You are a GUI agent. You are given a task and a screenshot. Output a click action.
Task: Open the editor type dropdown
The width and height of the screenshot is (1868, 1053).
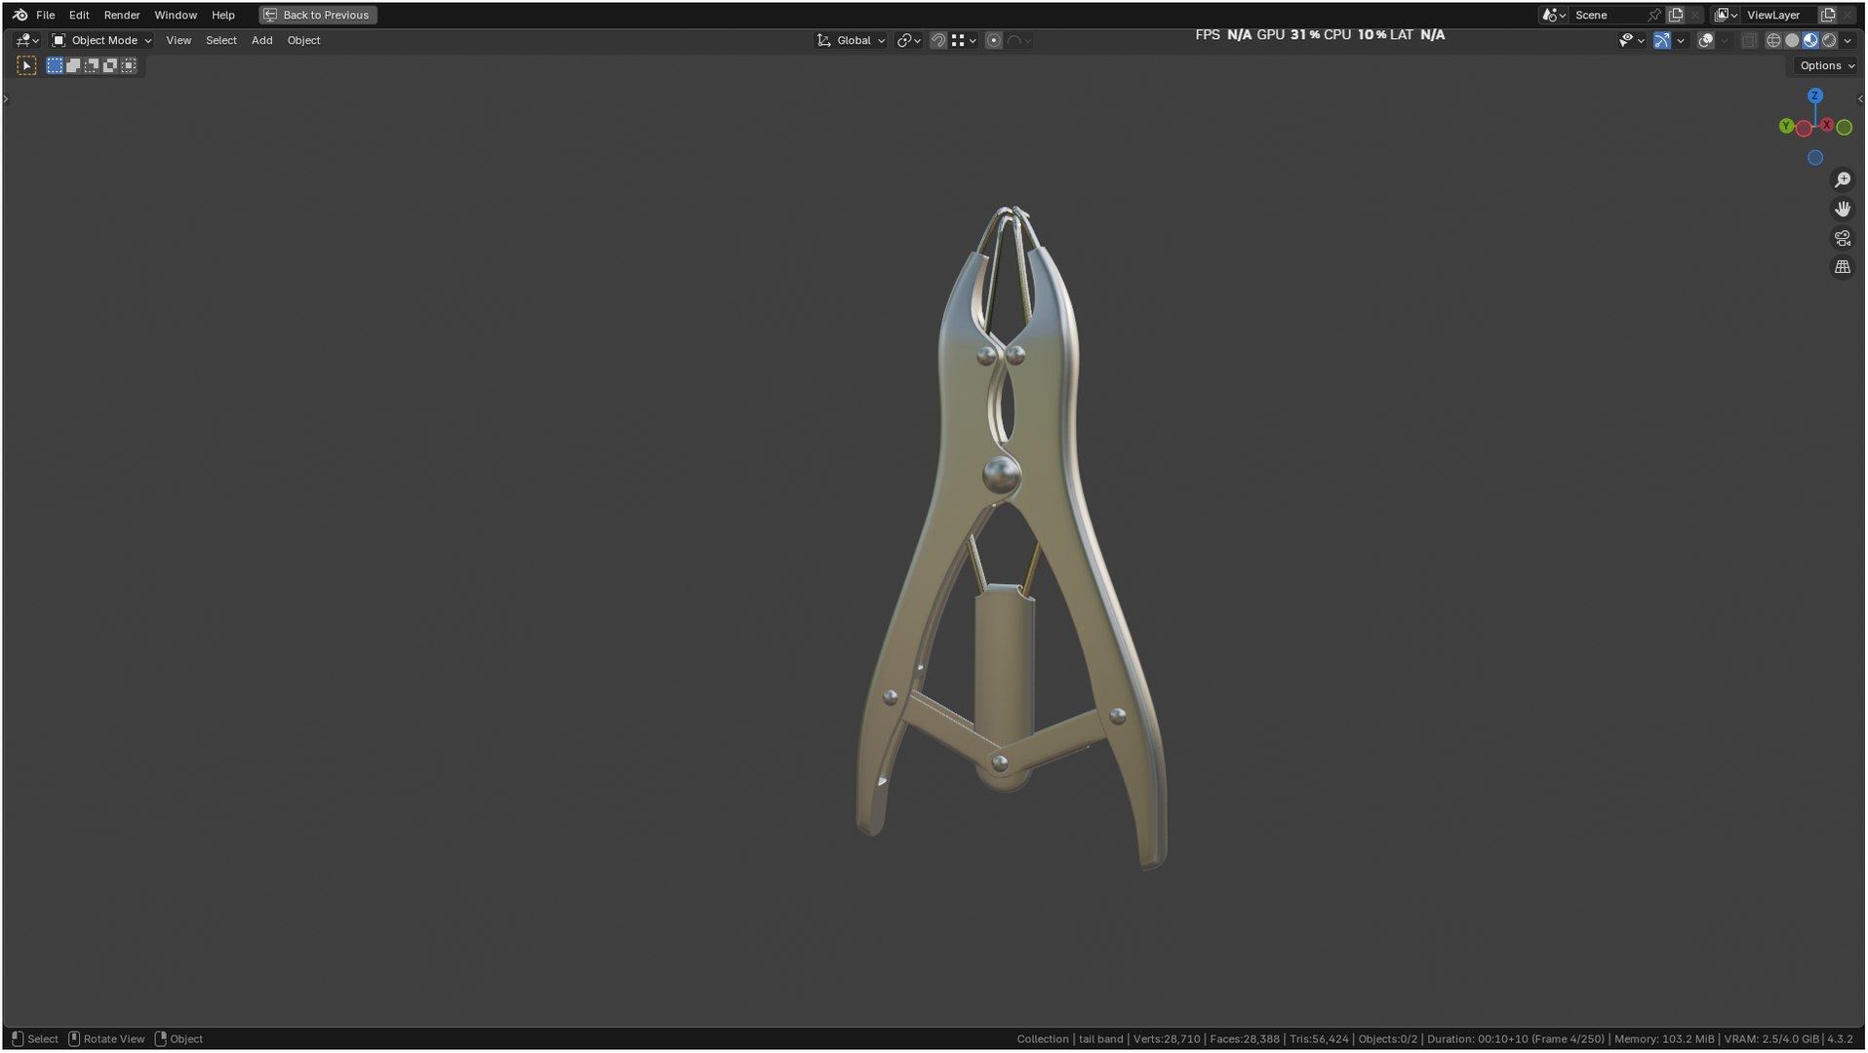pos(26,40)
